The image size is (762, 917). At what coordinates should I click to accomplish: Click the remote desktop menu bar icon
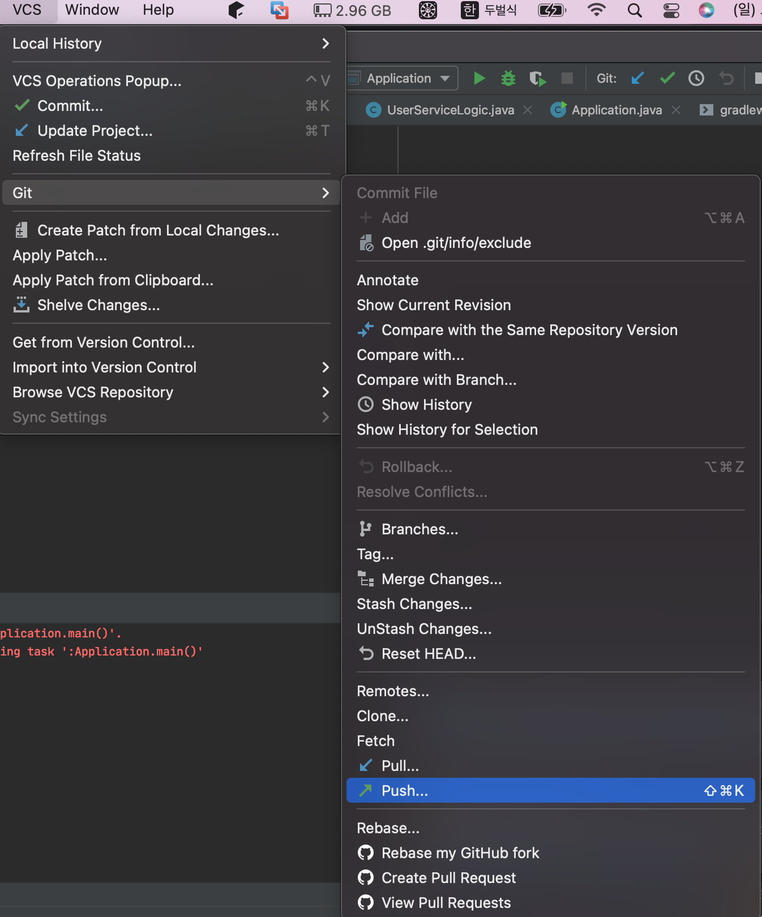pos(279,10)
